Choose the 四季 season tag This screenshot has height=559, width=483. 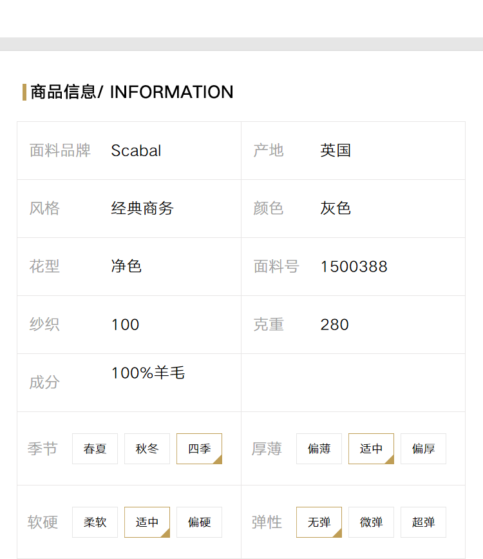click(199, 449)
